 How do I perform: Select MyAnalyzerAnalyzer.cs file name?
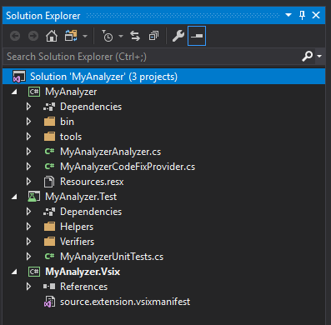tap(110, 152)
